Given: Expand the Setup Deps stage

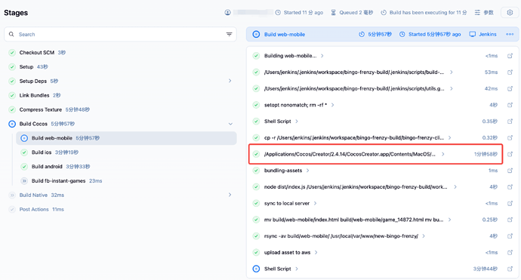Looking at the screenshot, I should pyautogui.click(x=230, y=81).
